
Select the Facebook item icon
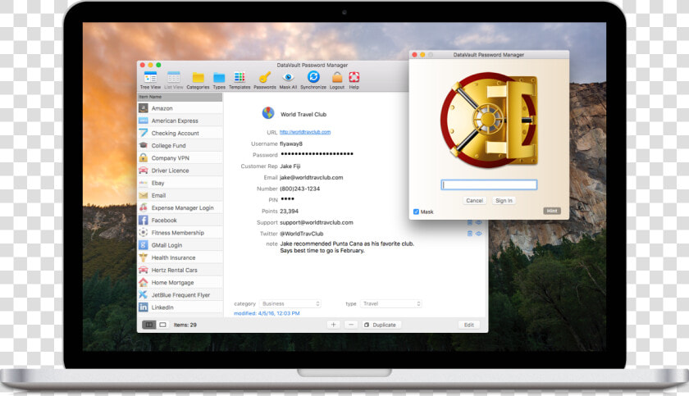[144, 220]
